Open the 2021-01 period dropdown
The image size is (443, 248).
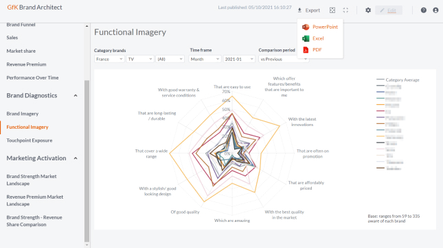click(239, 59)
